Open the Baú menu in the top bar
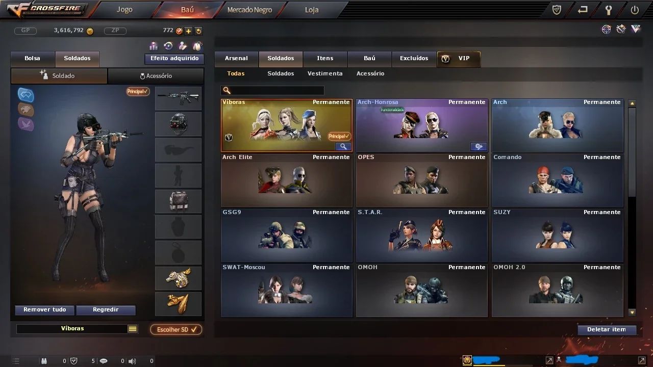The width and height of the screenshot is (653, 367). [x=188, y=10]
